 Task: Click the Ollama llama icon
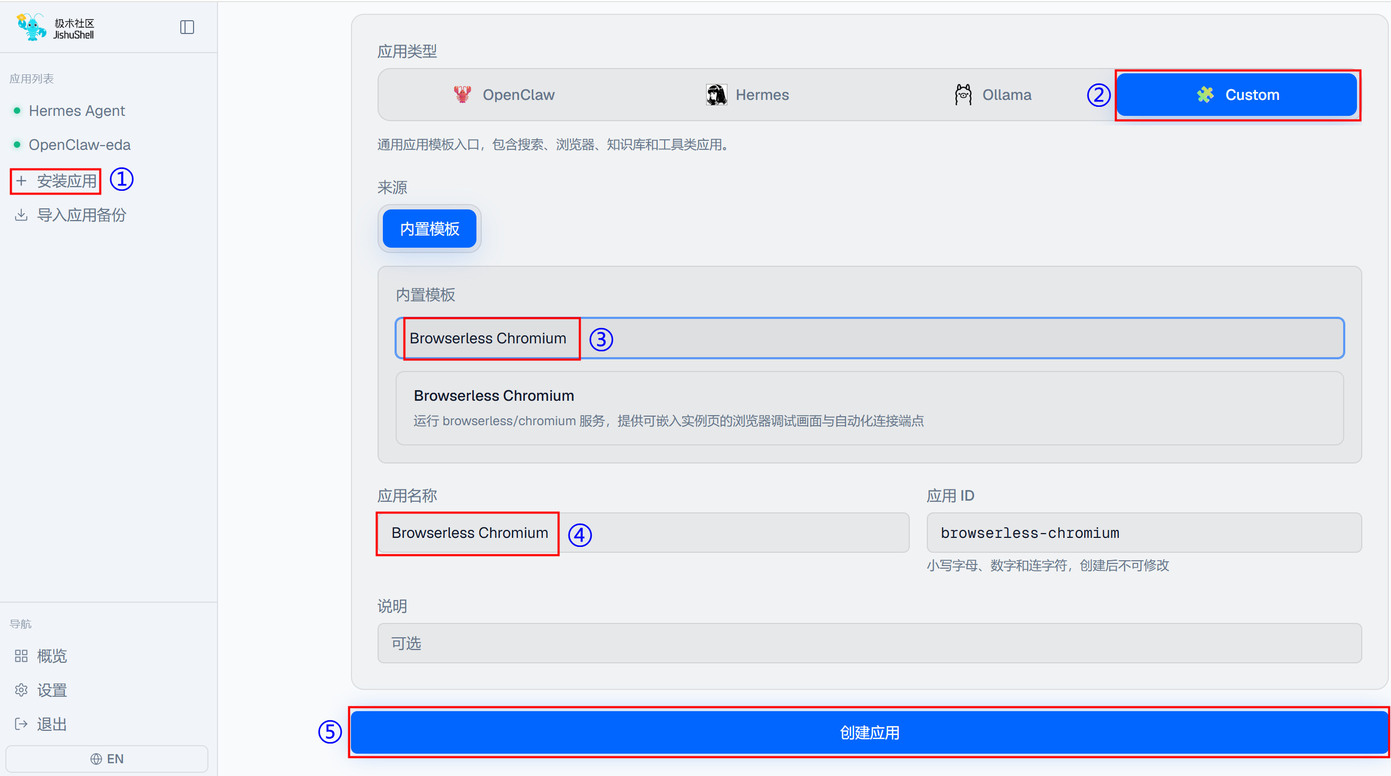coord(963,95)
